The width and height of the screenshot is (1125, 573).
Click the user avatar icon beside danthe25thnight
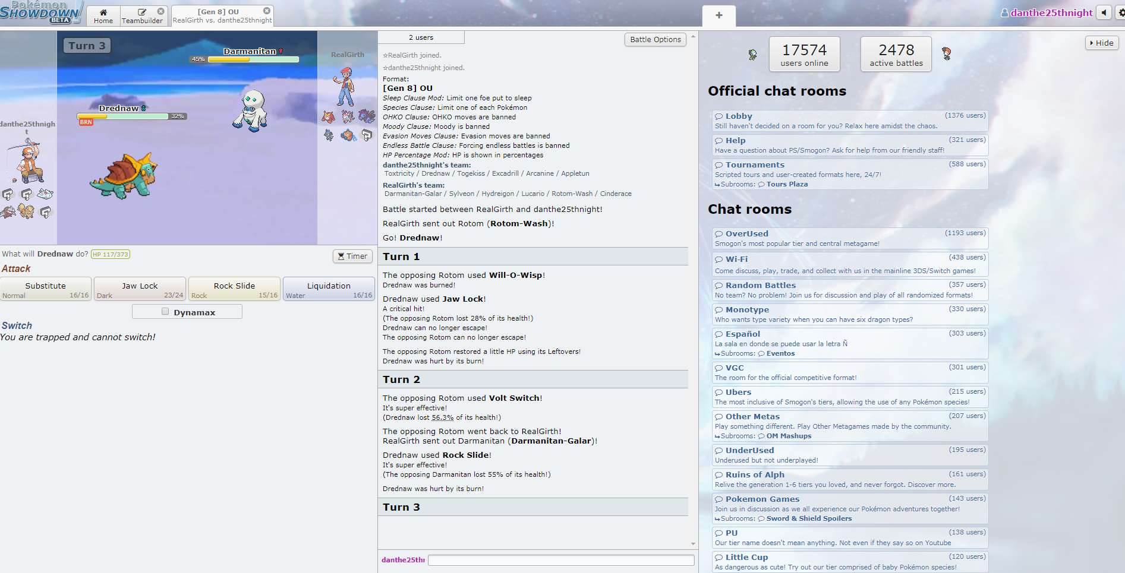point(1004,12)
